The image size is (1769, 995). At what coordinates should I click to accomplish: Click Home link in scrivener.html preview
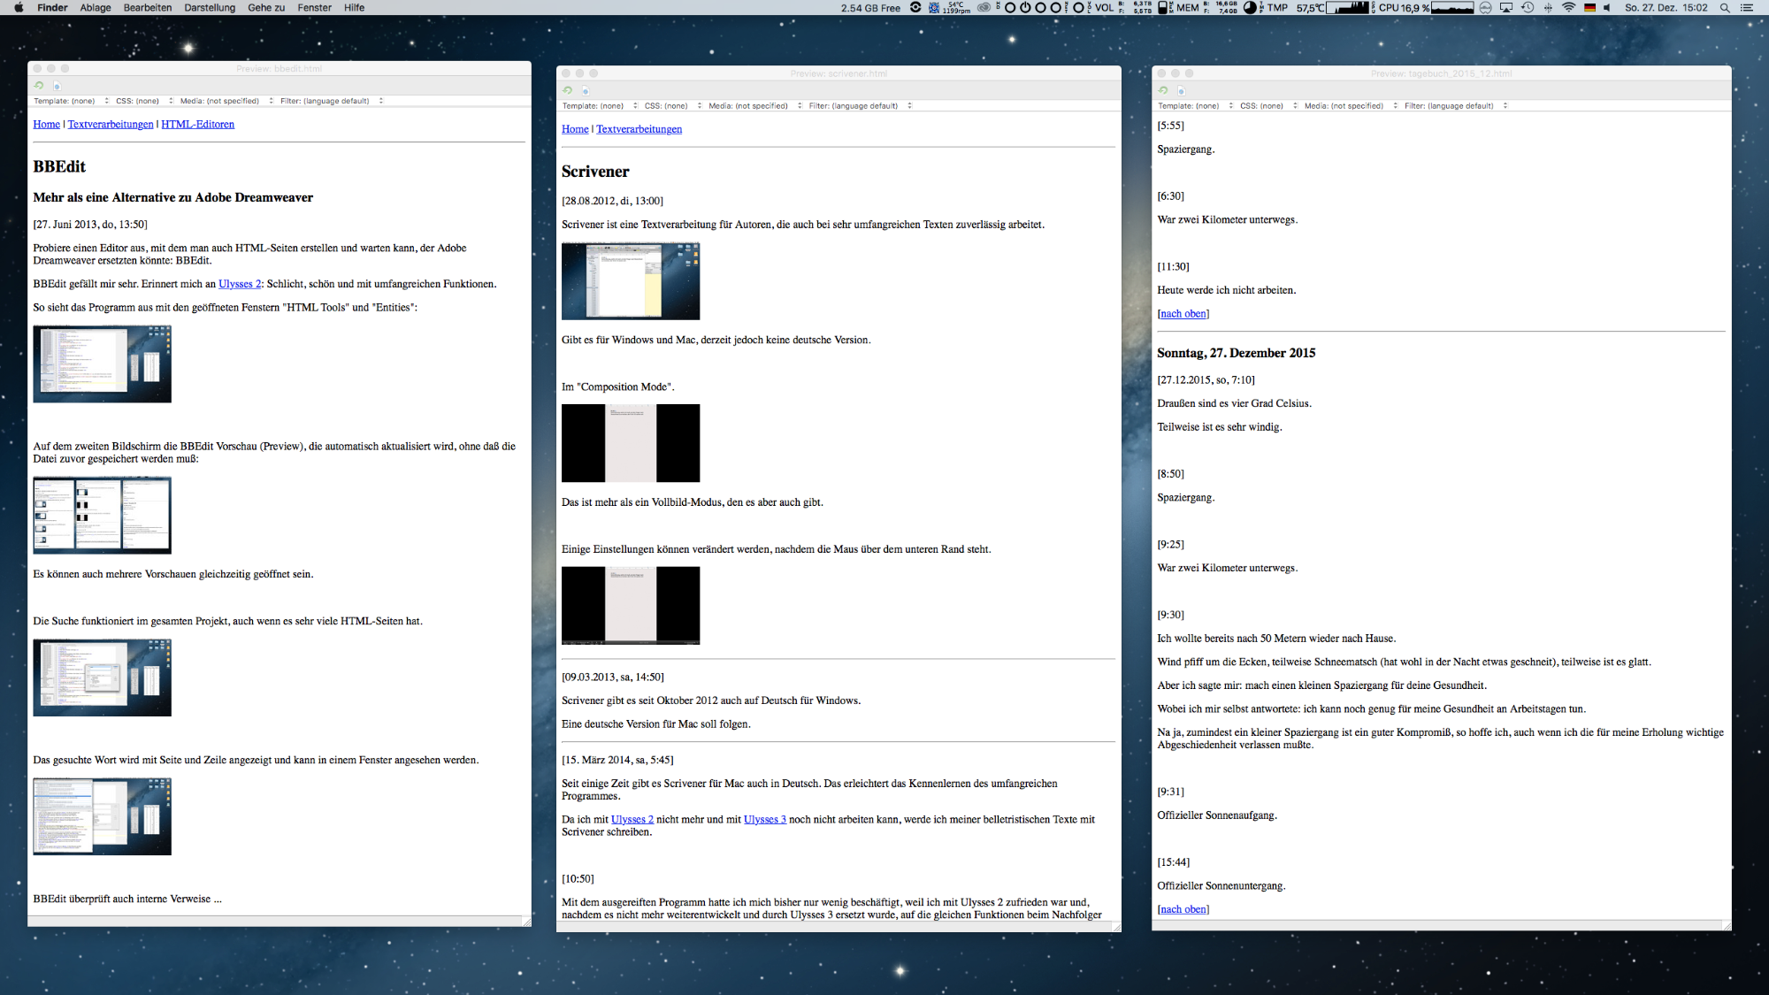pyautogui.click(x=575, y=129)
